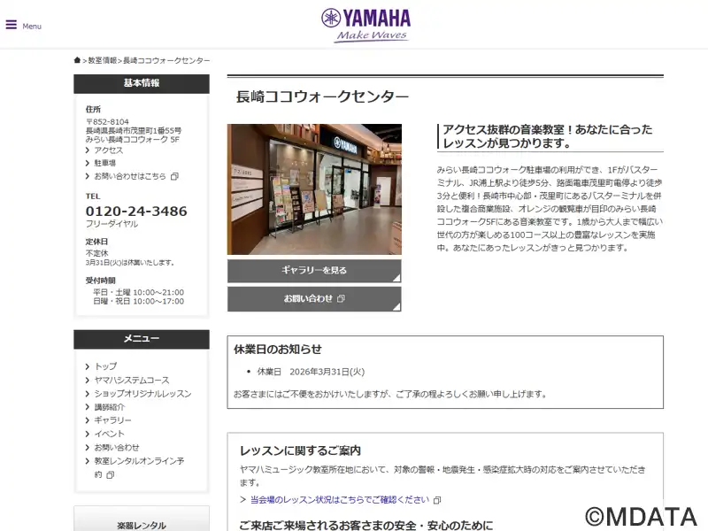Select ヤマハシステムコース menu item
The width and height of the screenshot is (708, 531).
click(x=132, y=380)
